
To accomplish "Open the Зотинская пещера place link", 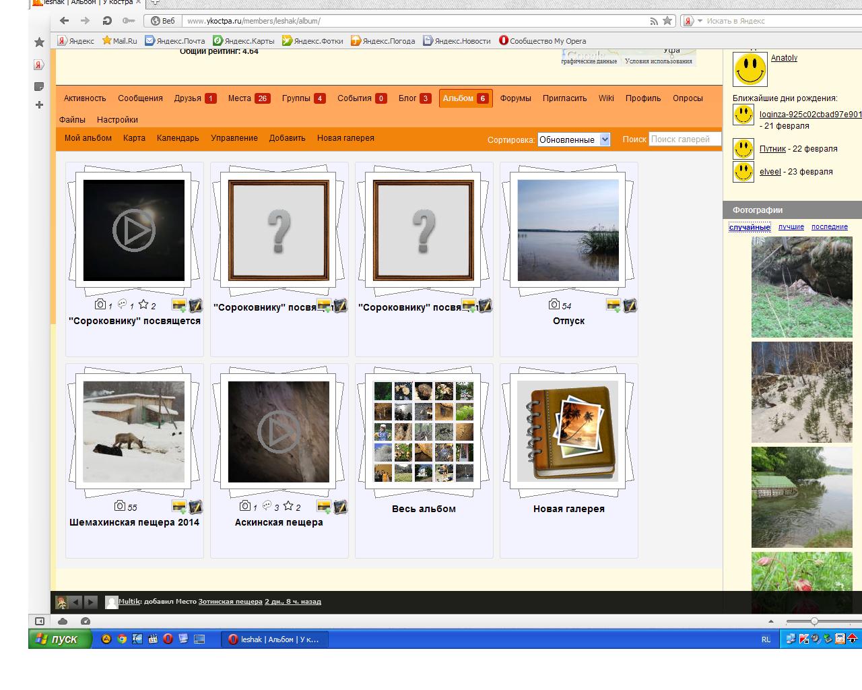I will pos(230,602).
